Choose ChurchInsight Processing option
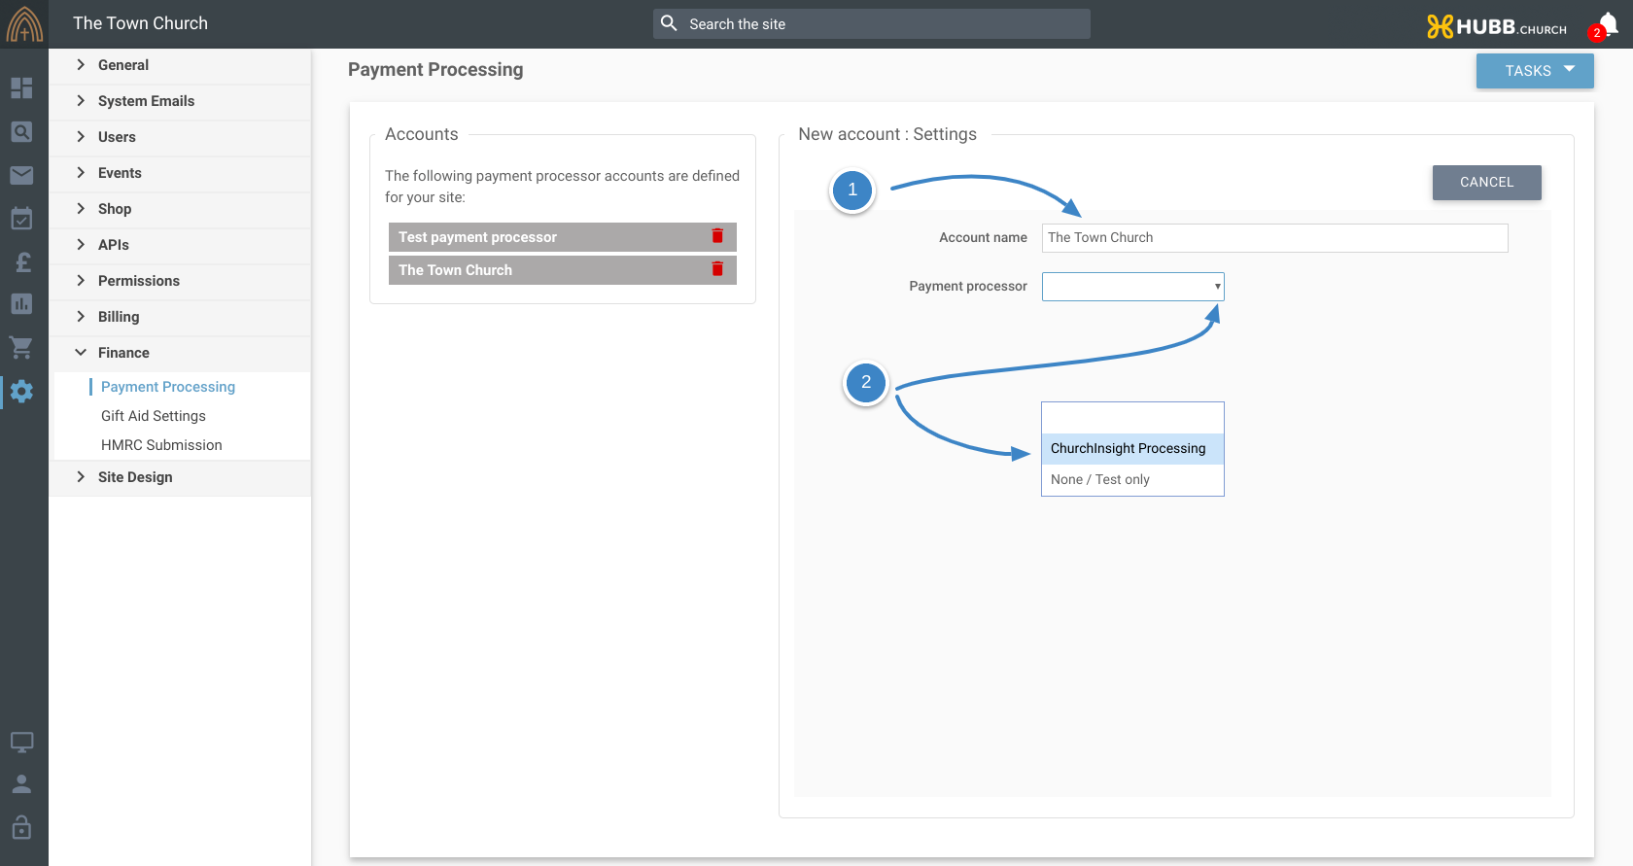The width and height of the screenshot is (1633, 866). pos(1132,448)
